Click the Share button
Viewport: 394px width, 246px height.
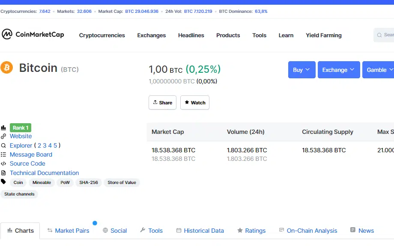tap(163, 102)
